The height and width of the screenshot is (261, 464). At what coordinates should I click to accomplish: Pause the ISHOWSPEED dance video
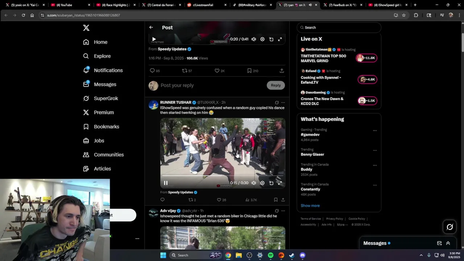tap(166, 183)
